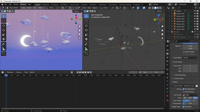Enable Stereoscopy checkbox
The height and width of the screenshot is (112, 200).
click(174, 78)
